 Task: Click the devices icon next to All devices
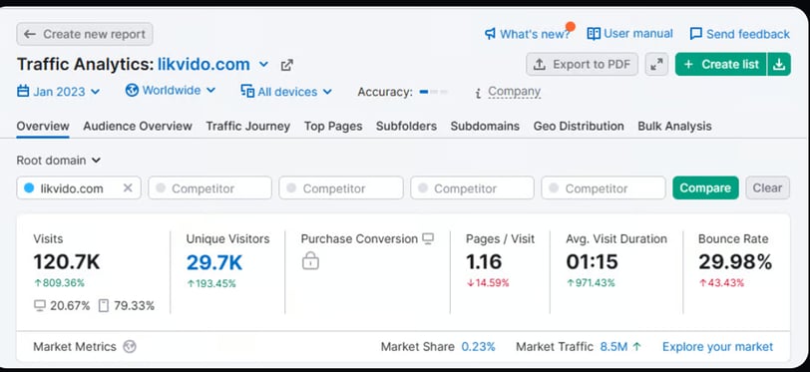247,92
